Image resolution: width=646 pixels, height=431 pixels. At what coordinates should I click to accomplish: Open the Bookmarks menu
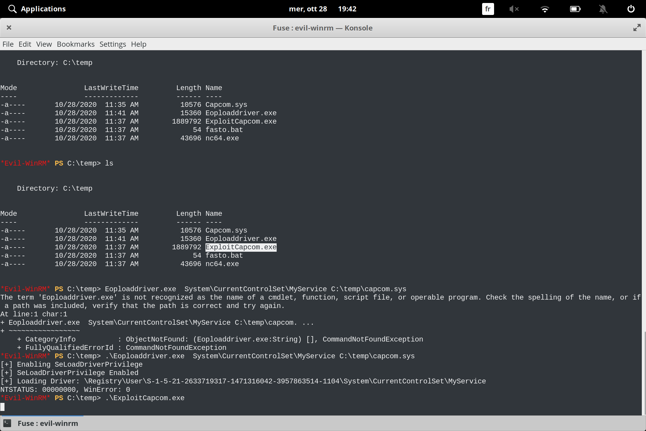(x=75, y=44)
